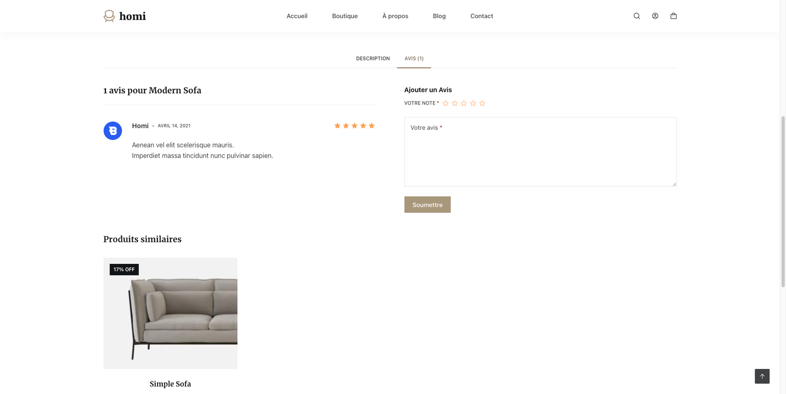Rate three stars in Votre note

coord(464,103)
